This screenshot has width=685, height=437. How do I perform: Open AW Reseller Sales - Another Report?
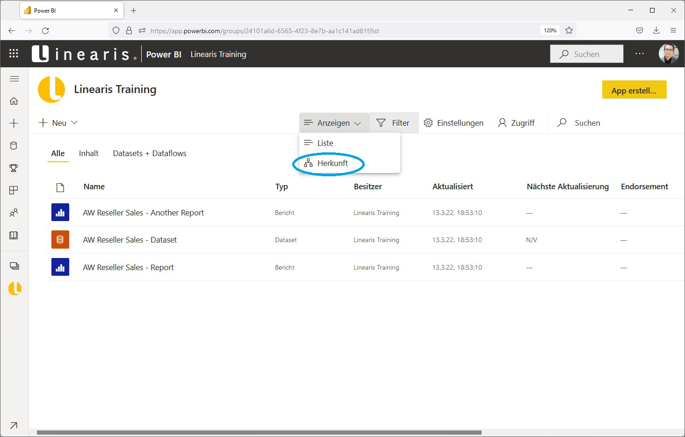[143, 213]
